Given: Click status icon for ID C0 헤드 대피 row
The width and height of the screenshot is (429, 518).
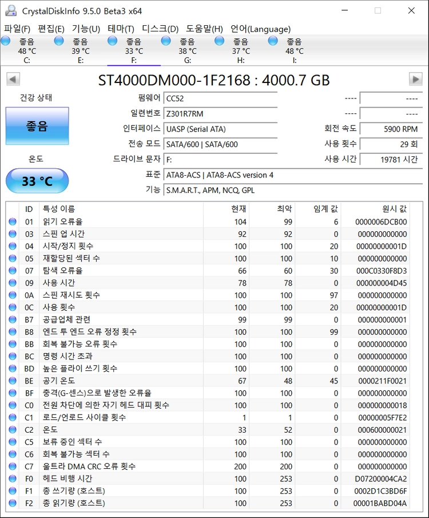Looking at the screenshot, I should pyautogui.click(x=13, y=405).
